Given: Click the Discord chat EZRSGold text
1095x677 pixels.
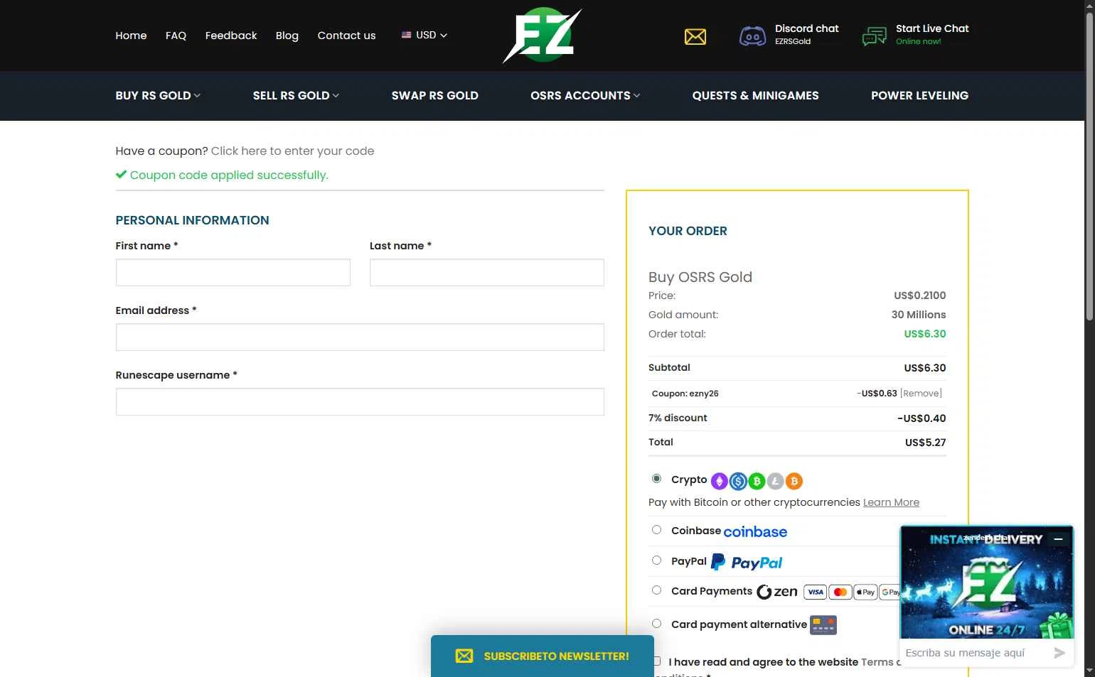Looking at the screenshot, I should click(793, 41).
